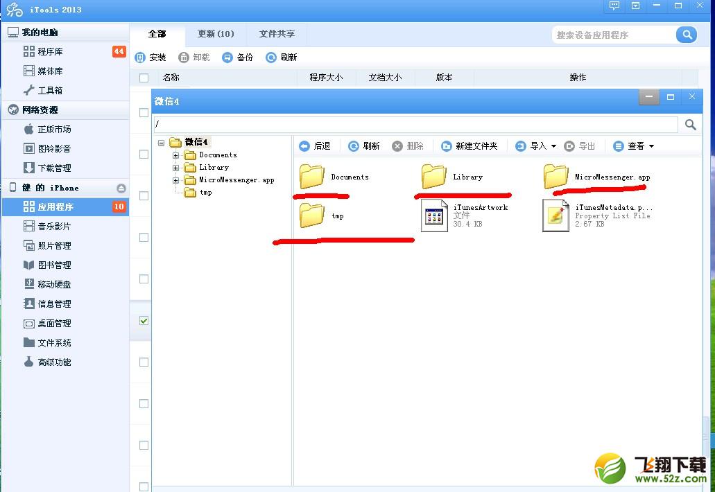The image size is (715, 492).
Task: Switch to the 文件共享 tab
Action: click(277, 34)
